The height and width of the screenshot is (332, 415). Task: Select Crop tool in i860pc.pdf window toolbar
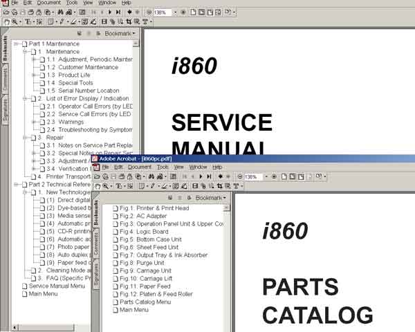tap(220, 186)
